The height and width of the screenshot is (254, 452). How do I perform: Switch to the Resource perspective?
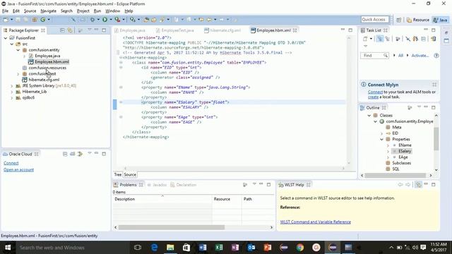(x=418, y=20)
